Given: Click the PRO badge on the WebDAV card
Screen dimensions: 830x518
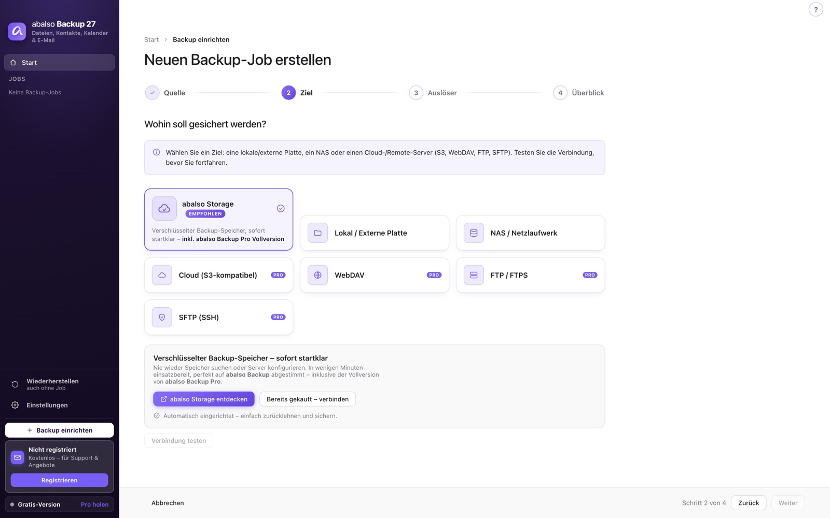Looking at the screenshot, I should click(434, 275).
